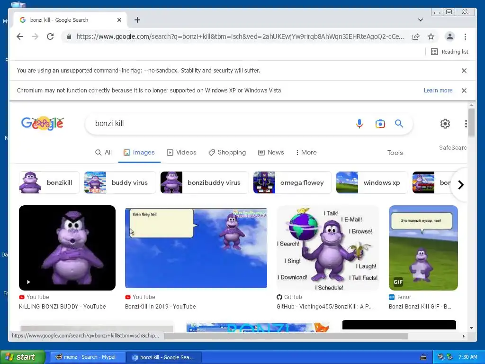Screen dimensions: 485x364
Task: Open the share page icon in address bar
Action: (x=416, y=37)
